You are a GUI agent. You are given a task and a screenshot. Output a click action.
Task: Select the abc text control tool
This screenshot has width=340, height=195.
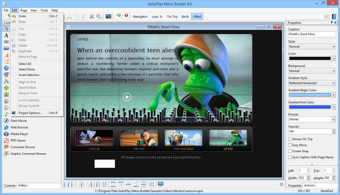[6, 81]
